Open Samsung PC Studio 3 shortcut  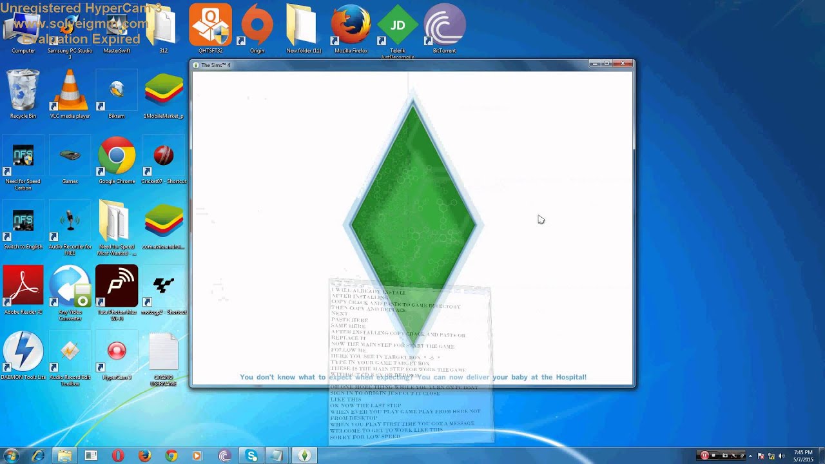(x=70, y=32)
